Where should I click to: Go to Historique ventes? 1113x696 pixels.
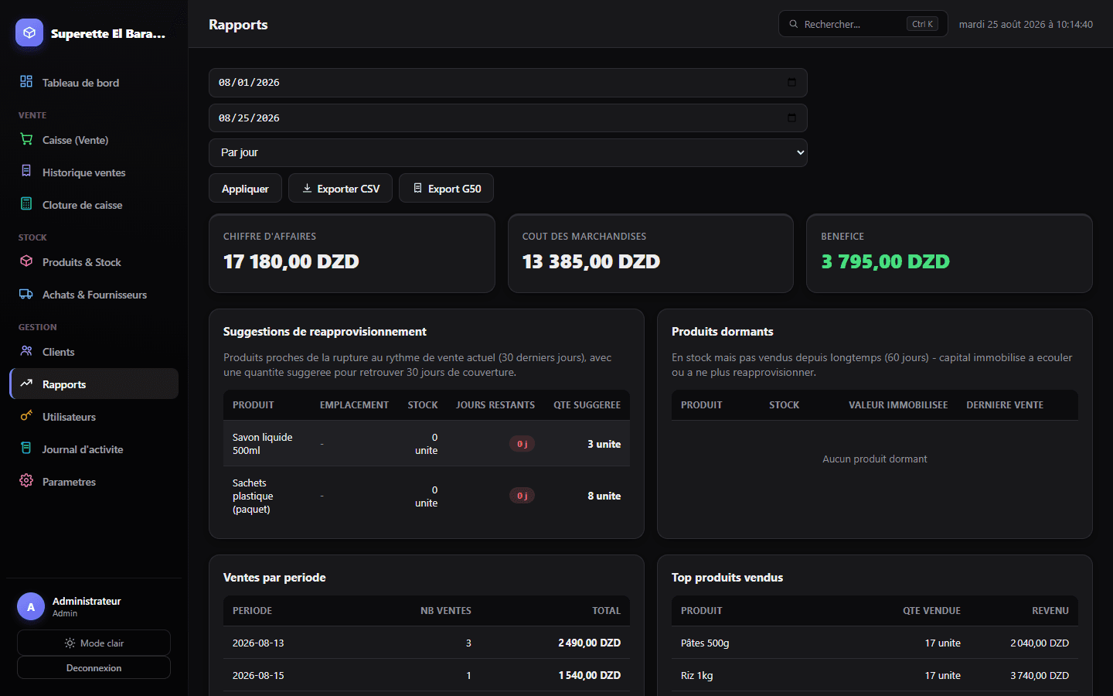pyautogui.click(x=94, y=172)
